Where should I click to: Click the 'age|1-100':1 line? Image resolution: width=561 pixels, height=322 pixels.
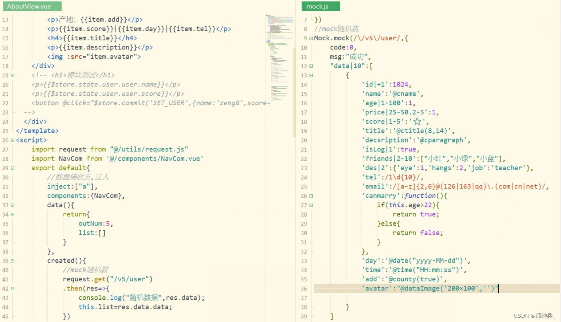coord(388,103)
